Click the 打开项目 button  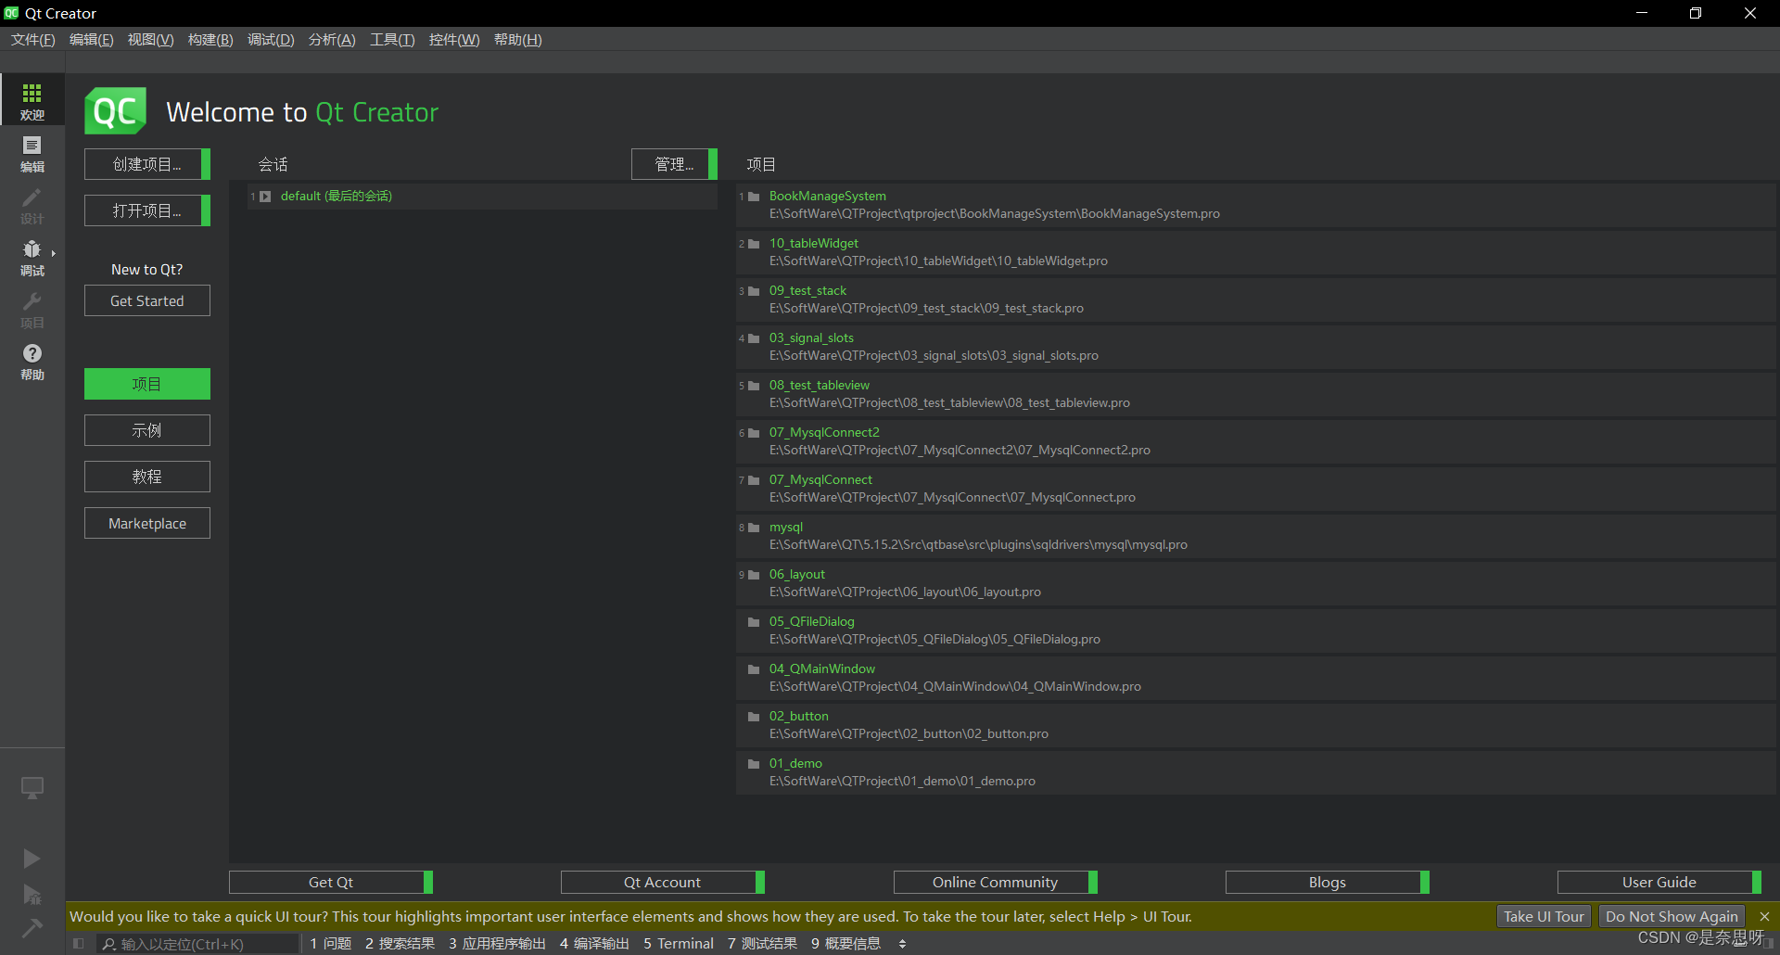point(147,210)
